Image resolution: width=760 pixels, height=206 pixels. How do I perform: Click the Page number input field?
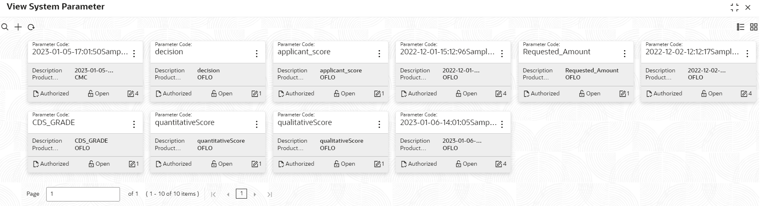coord(83,194)
